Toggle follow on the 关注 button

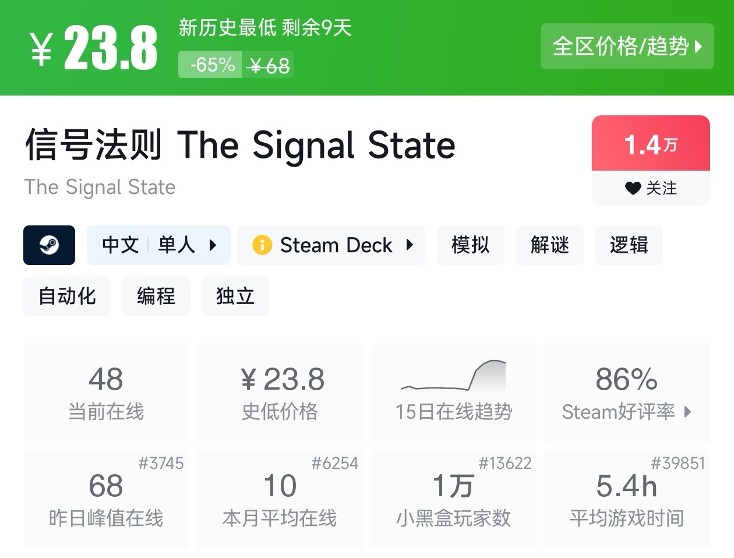(651, 188)
